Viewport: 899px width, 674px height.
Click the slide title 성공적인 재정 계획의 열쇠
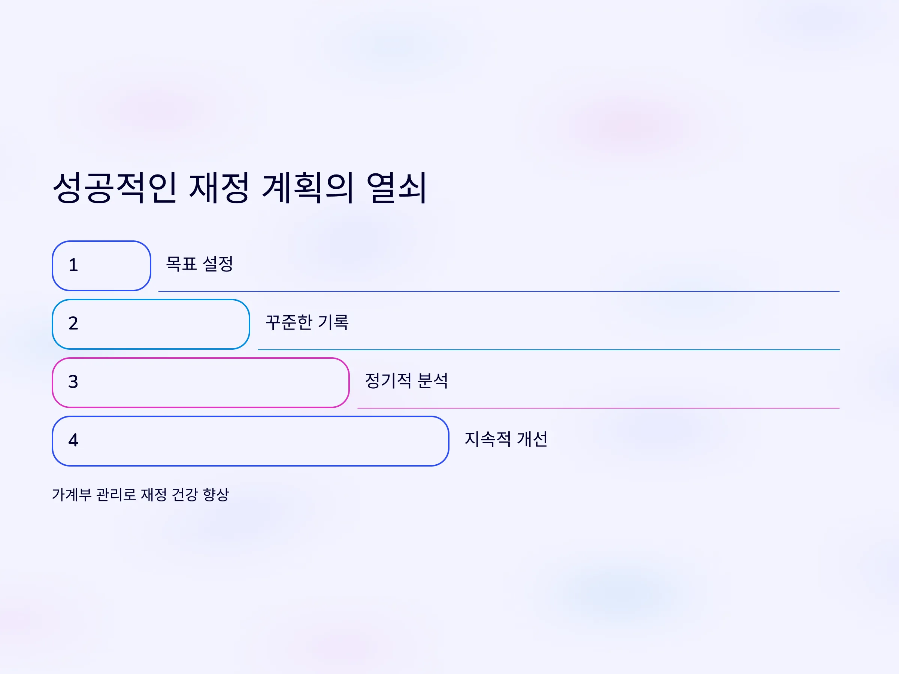coord(239,187)
